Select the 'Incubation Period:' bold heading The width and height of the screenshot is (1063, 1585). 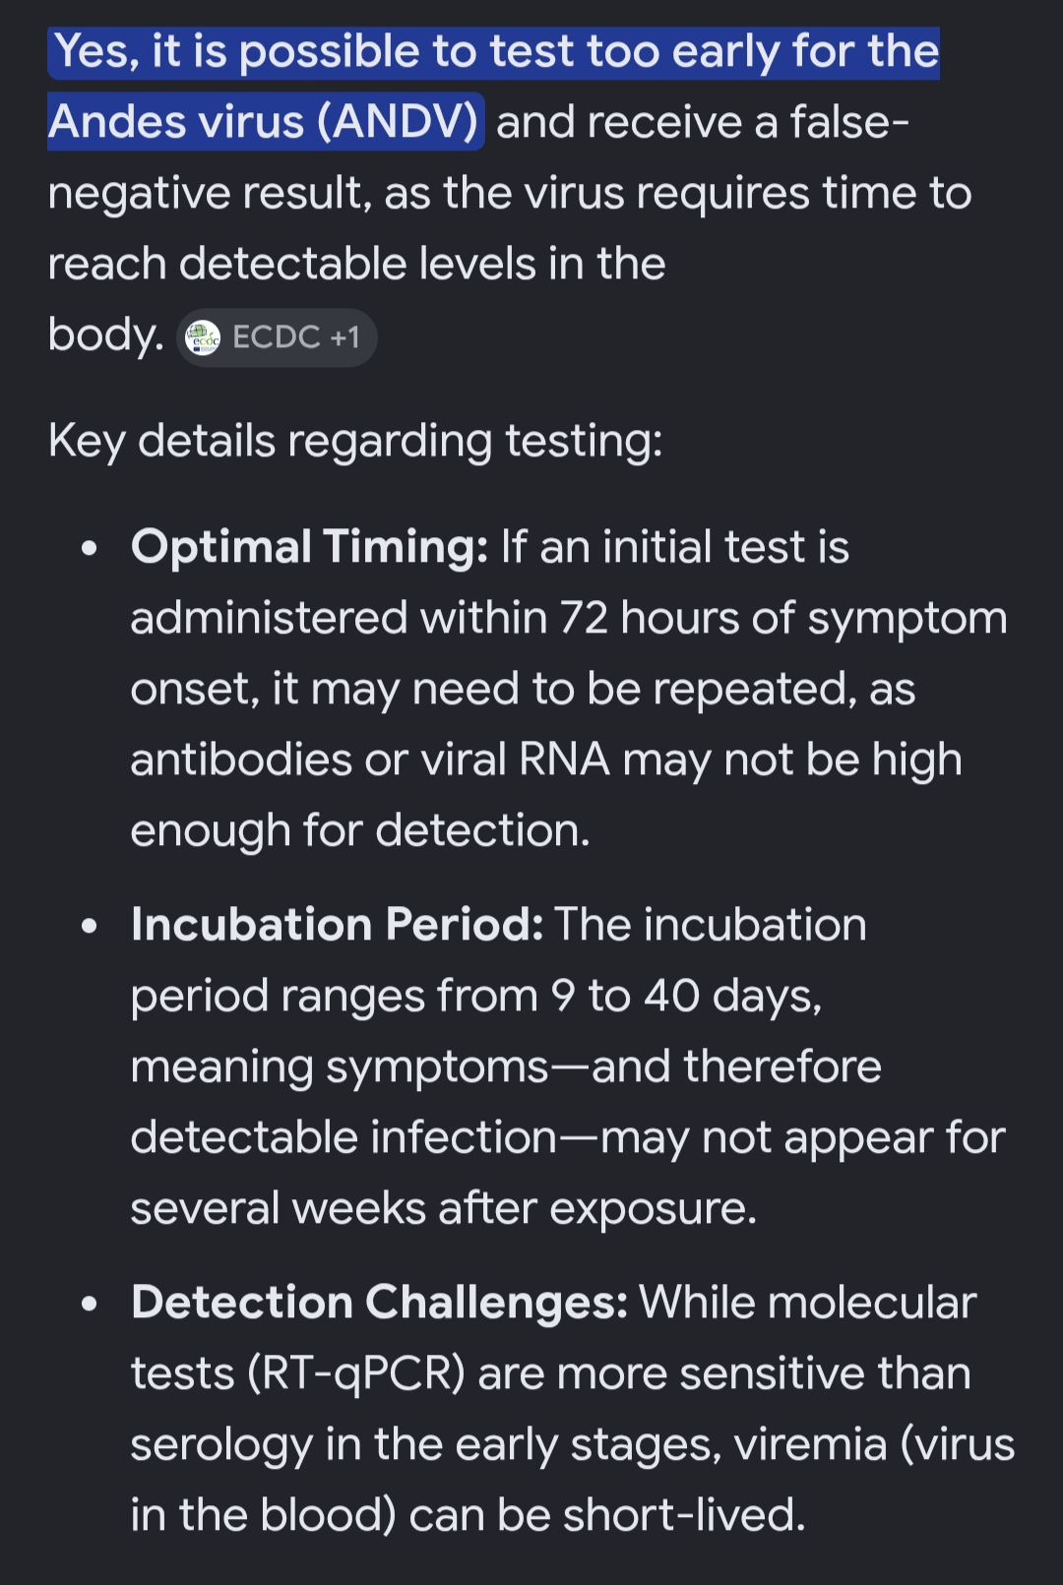[x=337, y=924]
